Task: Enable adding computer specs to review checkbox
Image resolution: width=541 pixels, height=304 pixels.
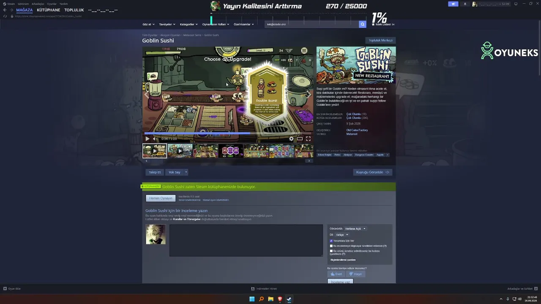Action: 331,246
